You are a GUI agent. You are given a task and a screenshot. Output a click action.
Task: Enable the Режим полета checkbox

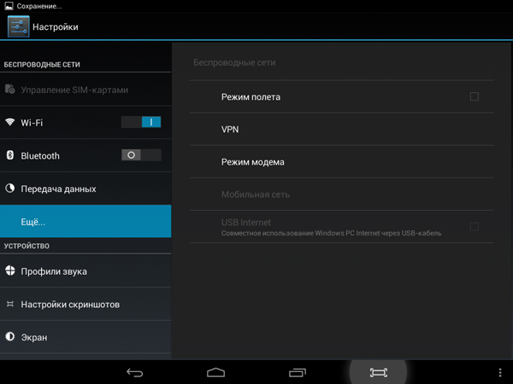point(474,97)
